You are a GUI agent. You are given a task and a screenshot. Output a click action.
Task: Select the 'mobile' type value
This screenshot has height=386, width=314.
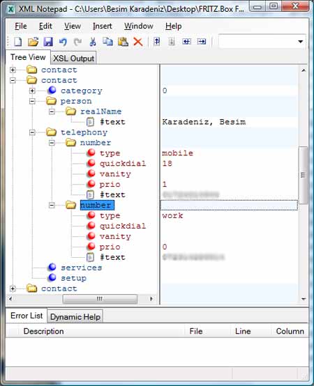click(x=177, y=153)
